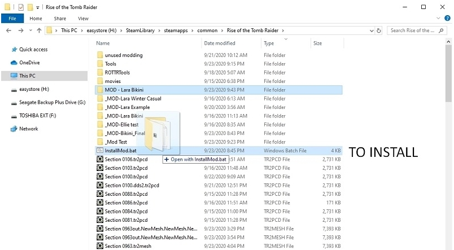Select the Tools folder icon

pos(100,64)
